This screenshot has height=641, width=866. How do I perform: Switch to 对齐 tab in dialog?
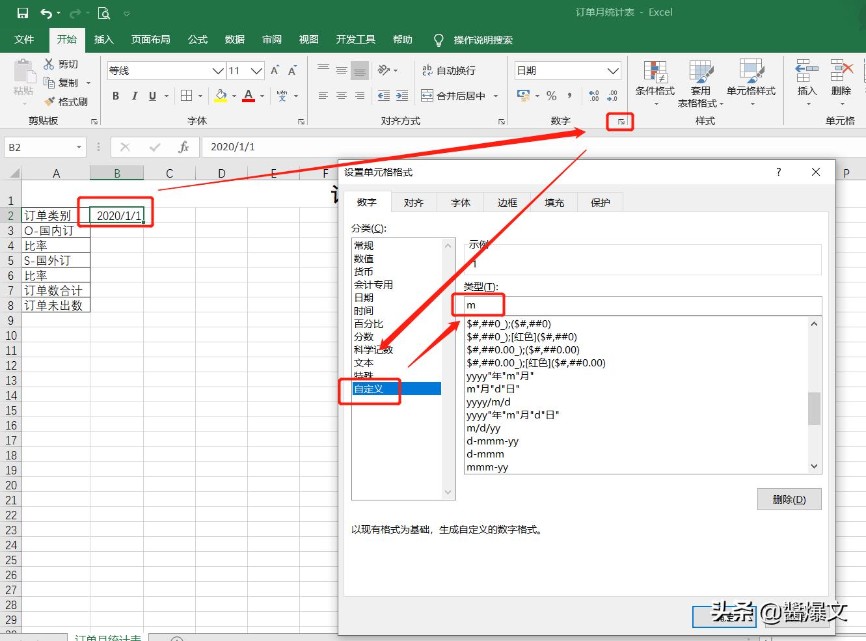pyautogui.click(x=414, y=202)
